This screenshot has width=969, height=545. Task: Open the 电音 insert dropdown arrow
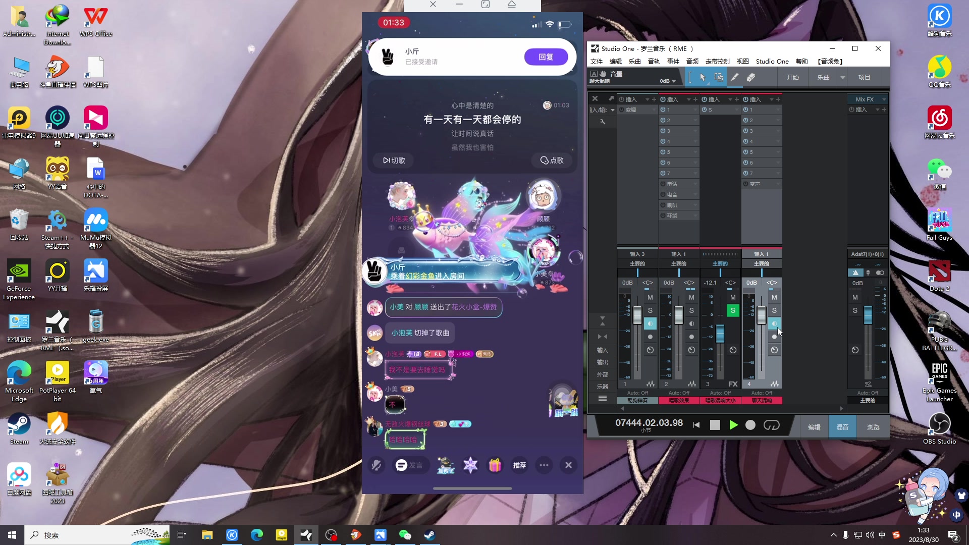pos(695,195)
